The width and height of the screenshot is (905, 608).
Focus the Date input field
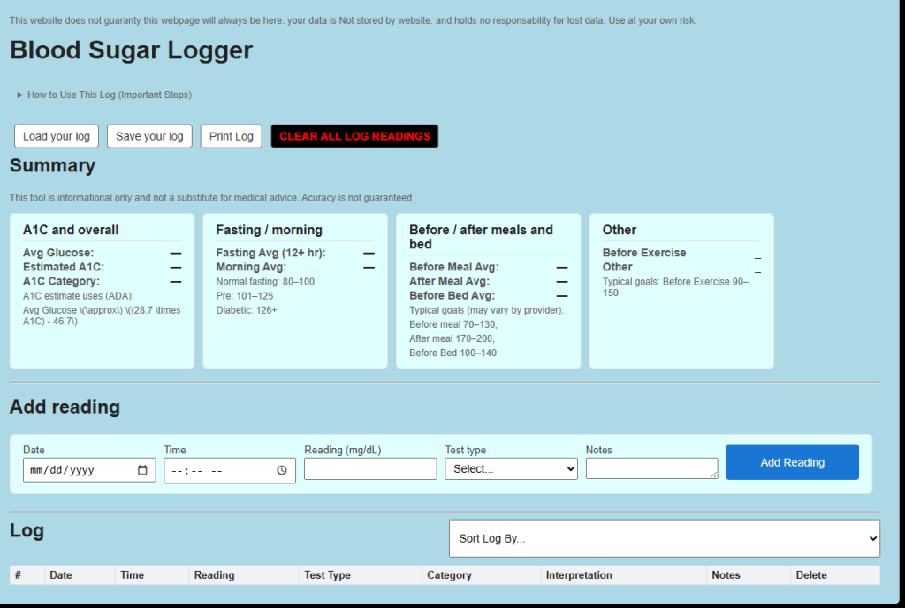click(x=89, y=470)
